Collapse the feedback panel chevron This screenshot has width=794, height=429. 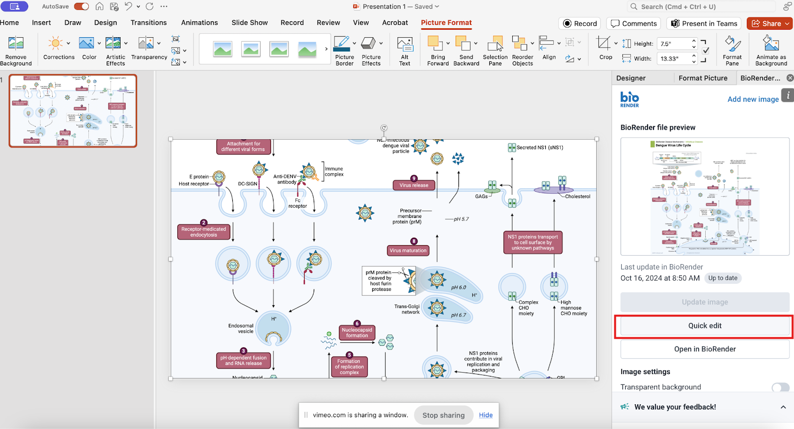pyautogui.click(x=783, y=407)
